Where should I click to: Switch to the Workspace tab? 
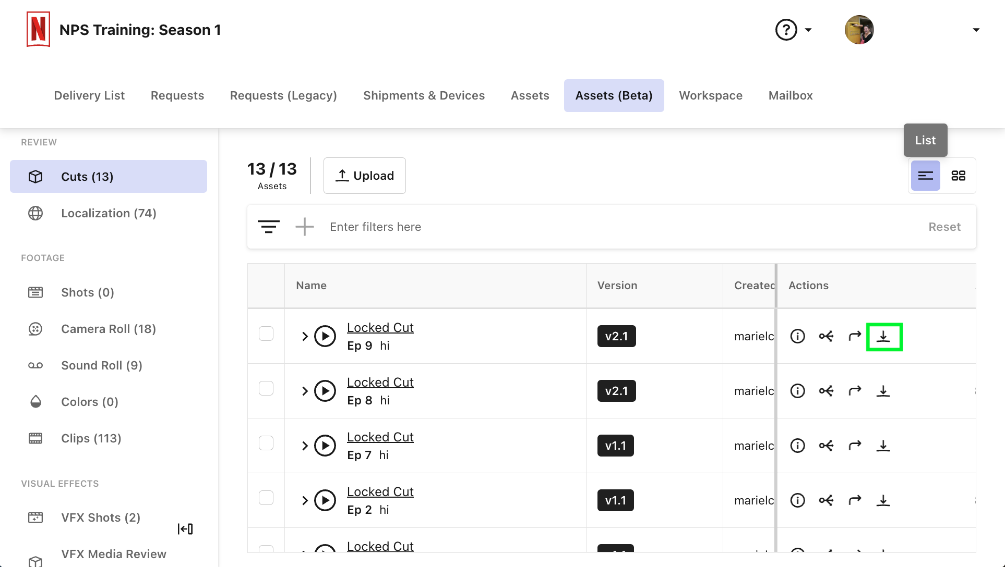[x=711, y=95]
